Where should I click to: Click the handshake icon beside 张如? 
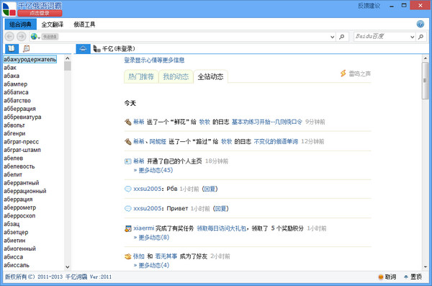[x=128, y=256]
